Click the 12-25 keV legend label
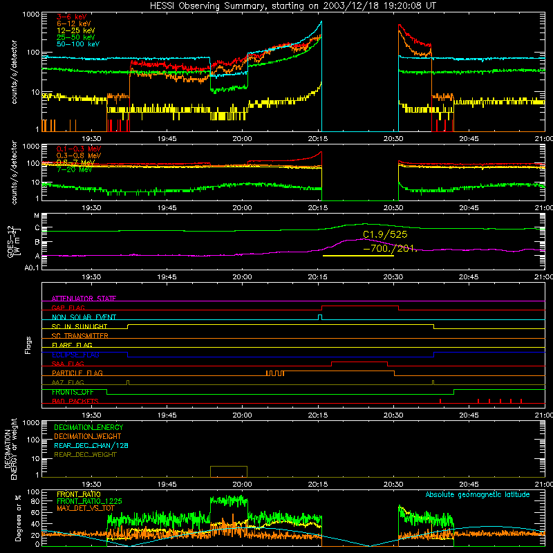The height and width of the screenshot is (553, 553). point(75,30)
